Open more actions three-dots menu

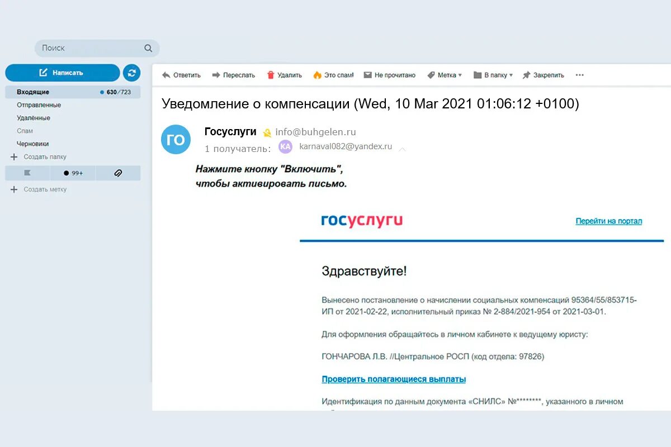coord(579,75)
